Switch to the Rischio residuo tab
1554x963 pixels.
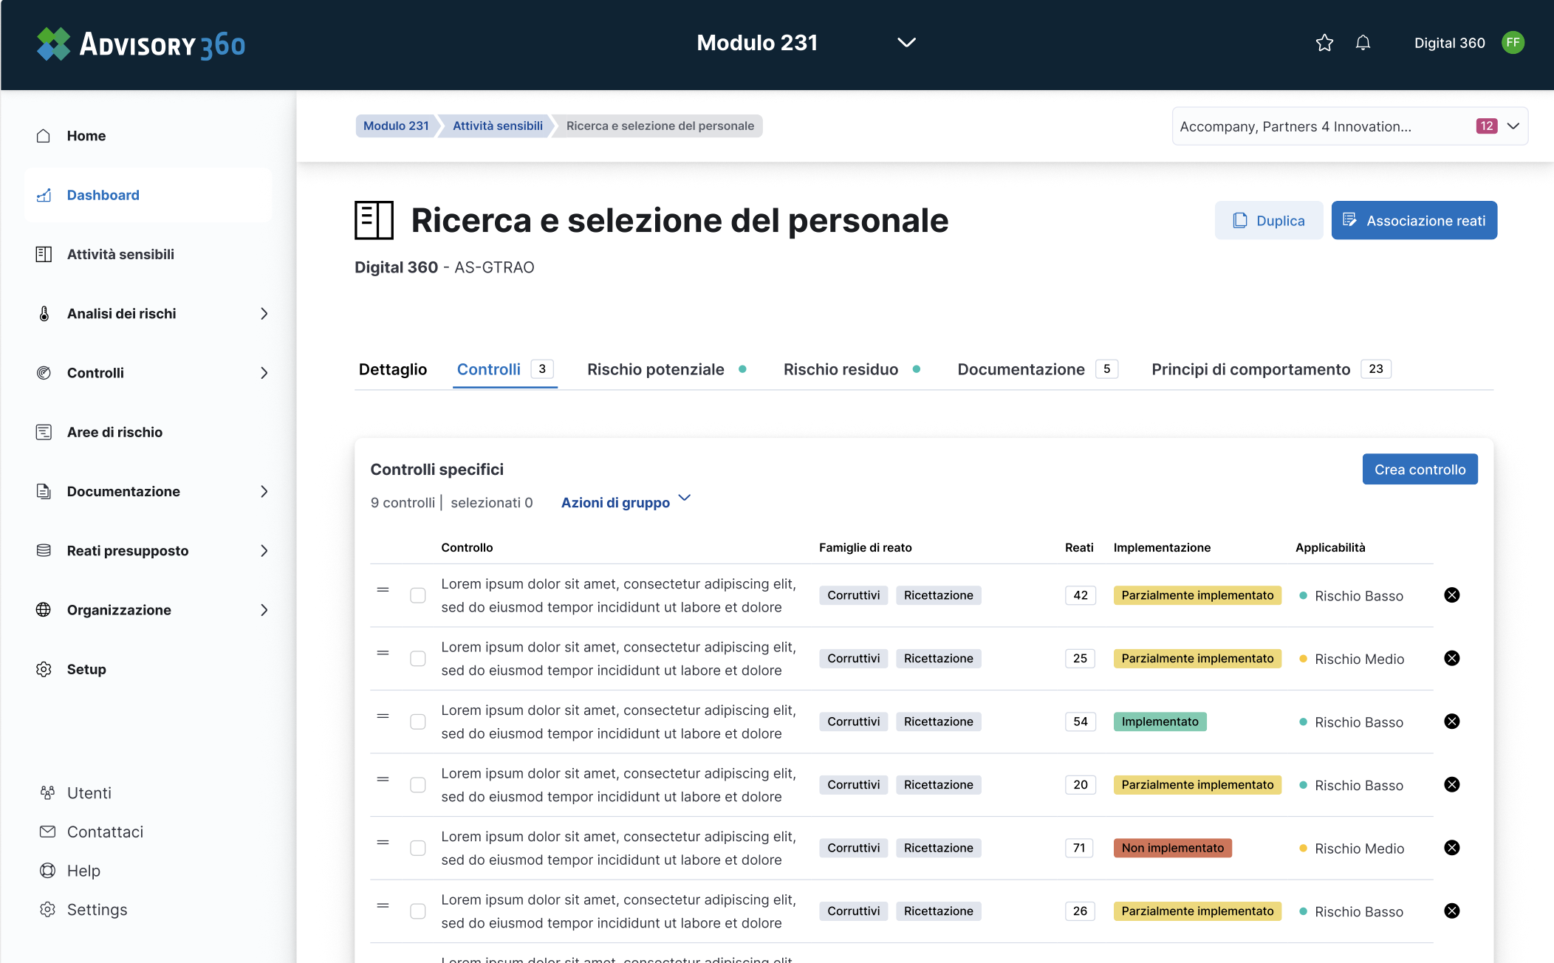pyautogui.click(x=841, y=369)
